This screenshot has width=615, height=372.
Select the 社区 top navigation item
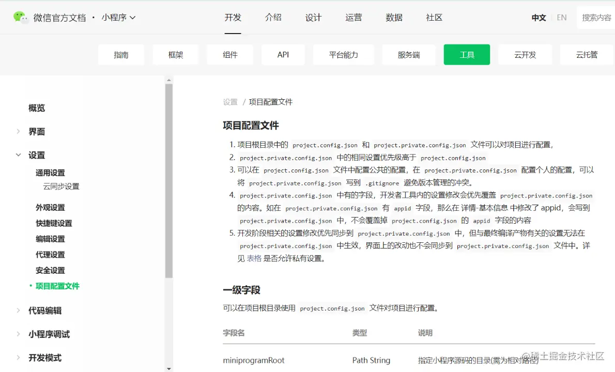[434, 17]
